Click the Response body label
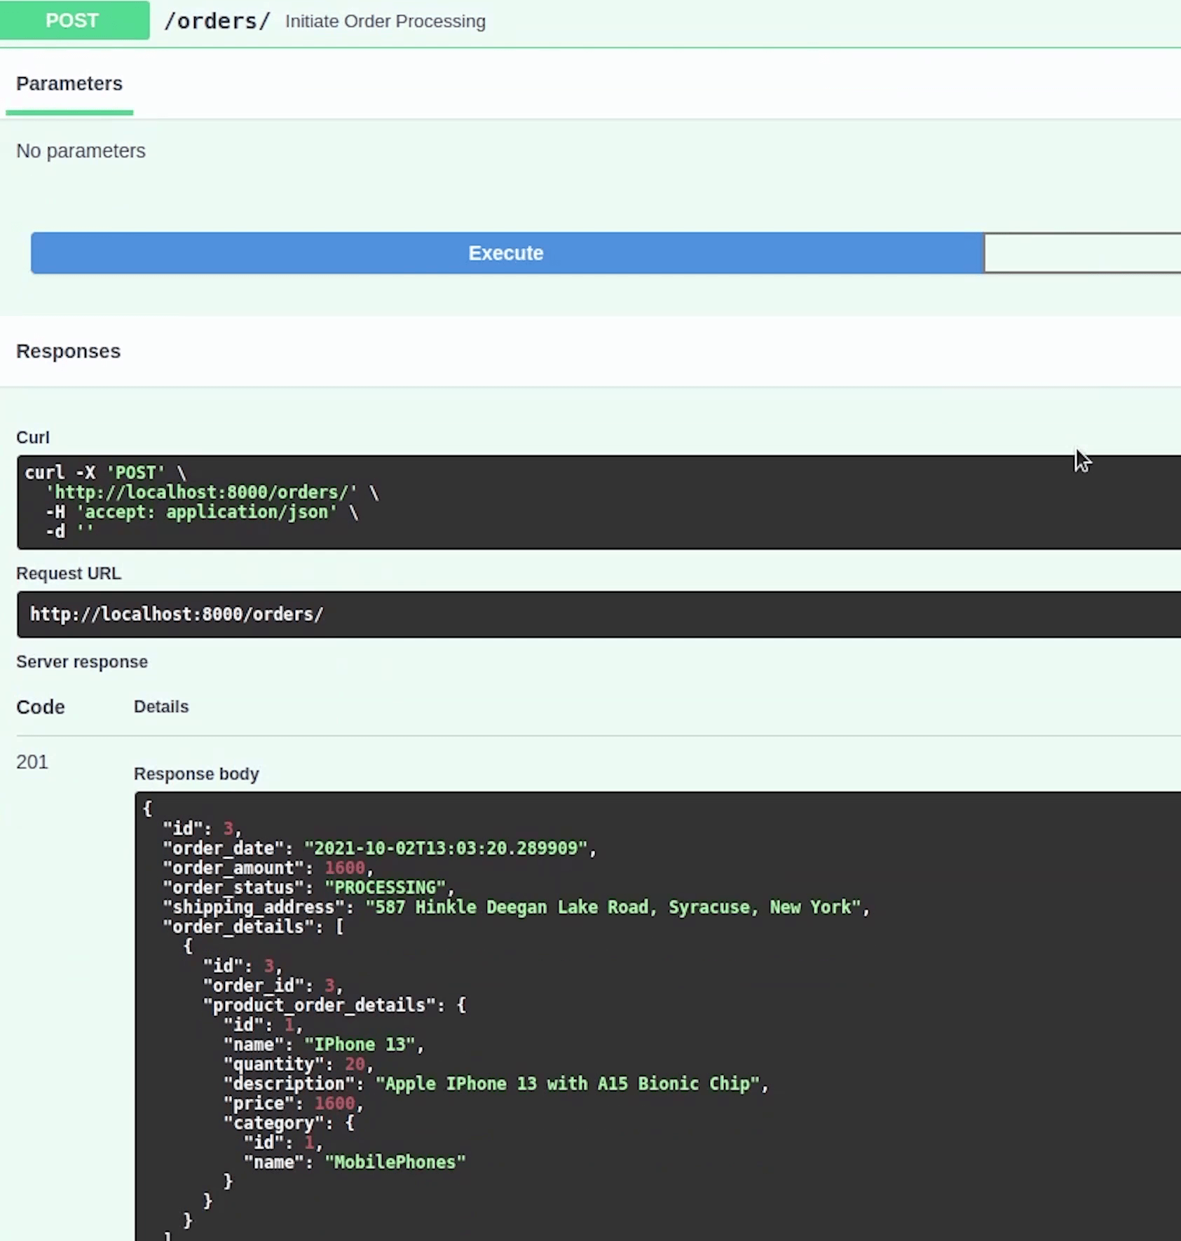Screen dimensions: 1181x1241 (x=196, y=774)
